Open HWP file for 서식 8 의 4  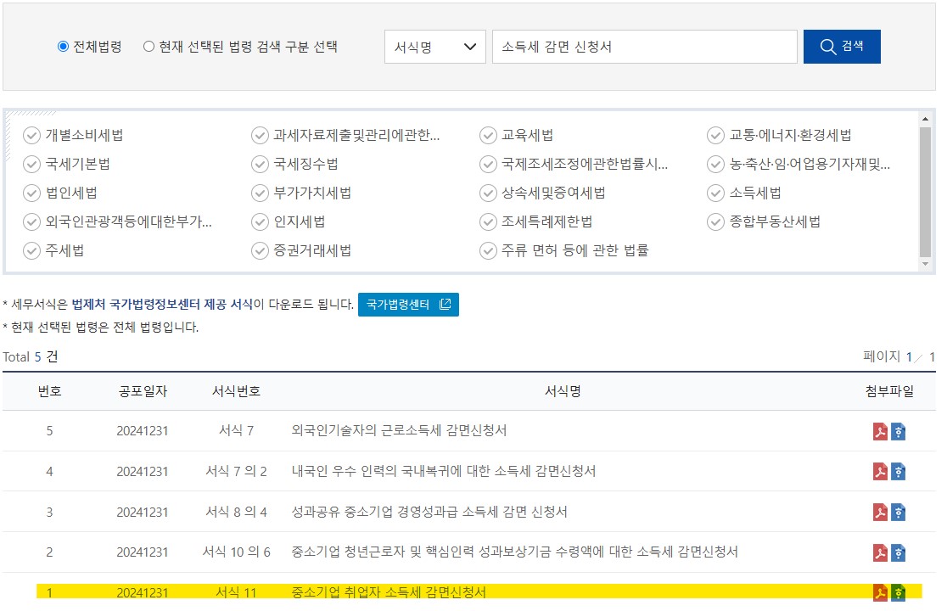(900, 511)
